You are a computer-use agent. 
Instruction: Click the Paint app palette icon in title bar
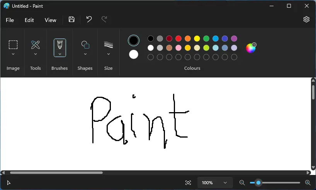7,6
